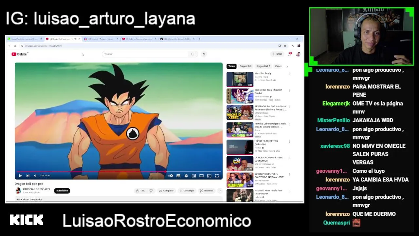This screenshot has height=236, width=419.
Task: Select the Dragon Ball filter chip
Action: pyautogui.click(x=246, y=66)
